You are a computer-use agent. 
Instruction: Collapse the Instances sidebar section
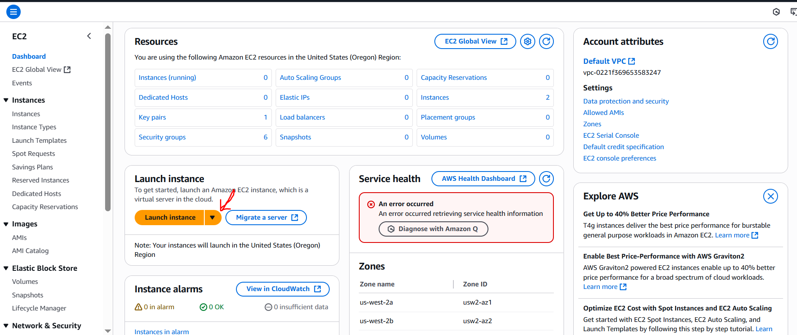pos(6,100)
